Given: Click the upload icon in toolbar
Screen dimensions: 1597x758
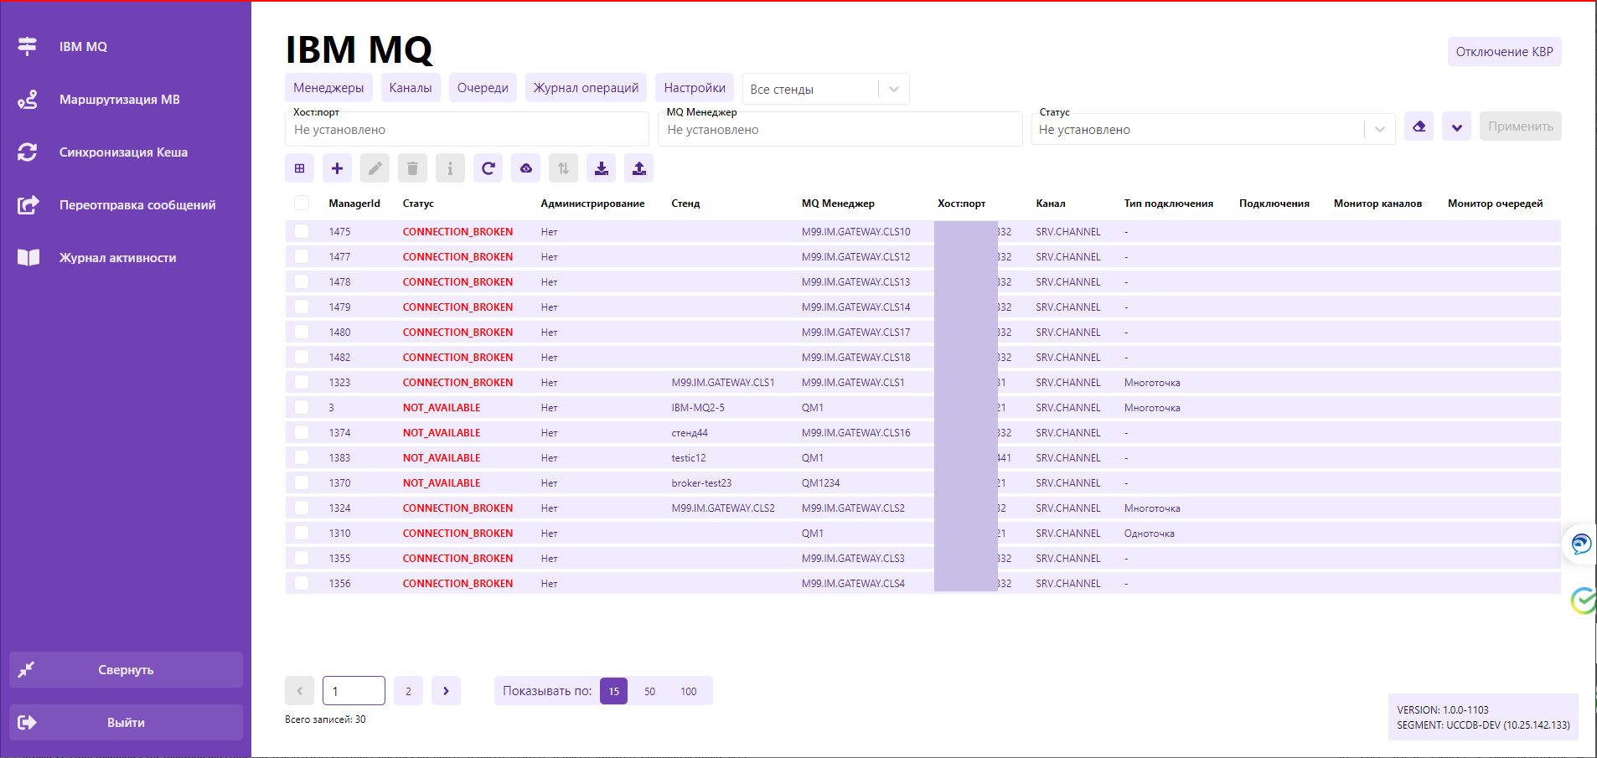Looking at the screenshot, I should [638, 168].
